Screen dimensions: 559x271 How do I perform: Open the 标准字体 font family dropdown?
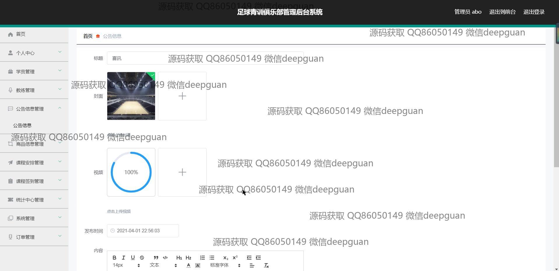tap(225, 265)
